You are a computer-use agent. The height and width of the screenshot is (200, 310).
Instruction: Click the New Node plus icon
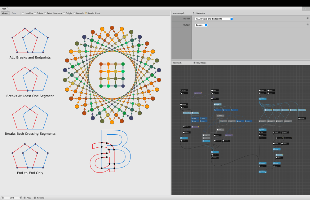pos(194,63)
